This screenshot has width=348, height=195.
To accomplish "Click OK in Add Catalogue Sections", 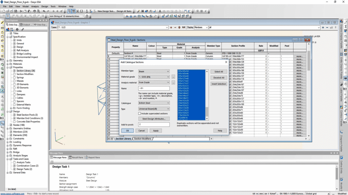I will pyautogui.click(x=127, y=131).
